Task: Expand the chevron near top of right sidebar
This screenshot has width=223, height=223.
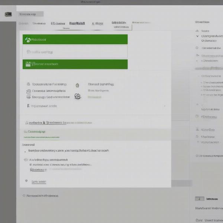Action: [x=197, y=36]
